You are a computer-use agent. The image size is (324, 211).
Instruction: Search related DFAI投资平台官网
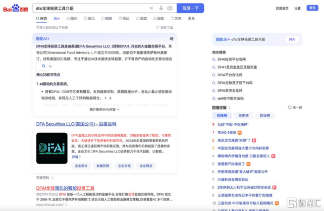click(x=231, y=59)
